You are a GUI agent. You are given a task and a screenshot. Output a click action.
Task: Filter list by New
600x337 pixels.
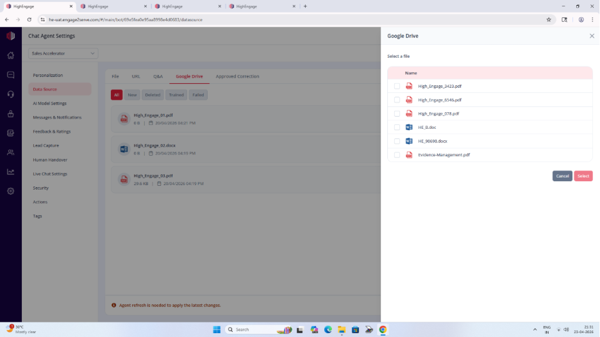click(132, 95)
